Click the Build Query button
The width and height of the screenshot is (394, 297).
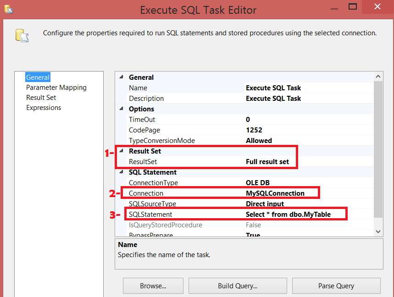[238, 286]
